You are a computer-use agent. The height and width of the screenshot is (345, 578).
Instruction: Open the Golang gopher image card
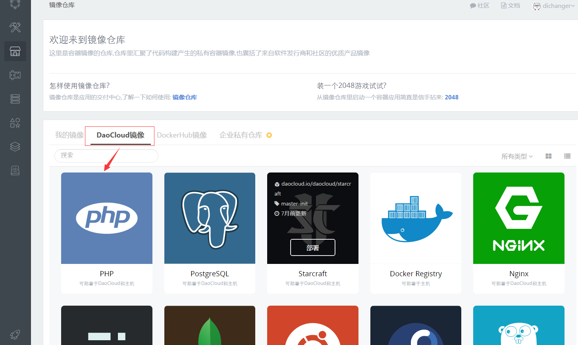519,325
